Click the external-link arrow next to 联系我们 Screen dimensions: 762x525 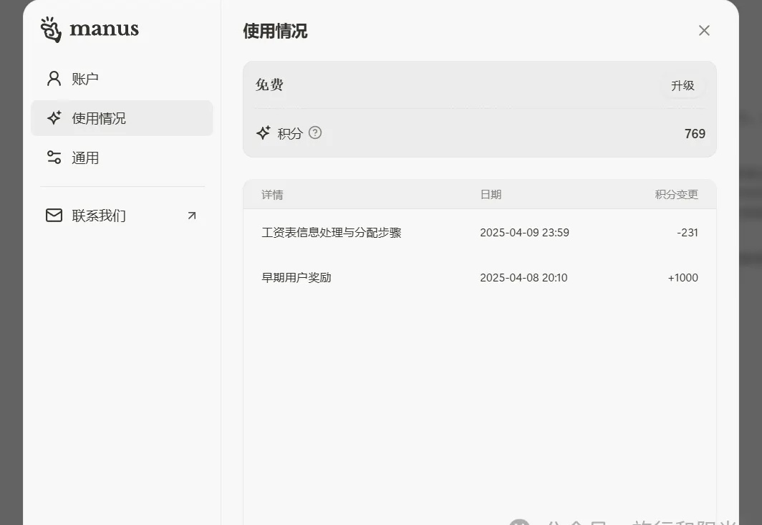pos(192,216)
